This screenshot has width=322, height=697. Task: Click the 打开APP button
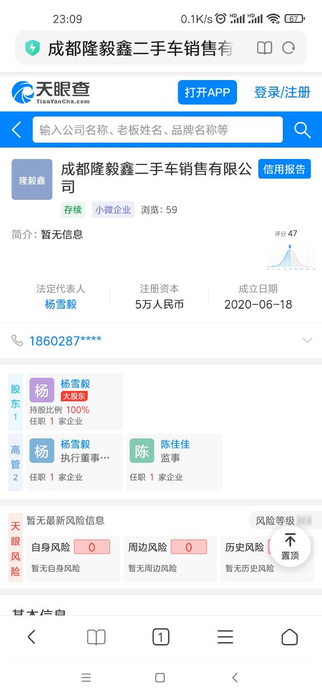[207, 92]
